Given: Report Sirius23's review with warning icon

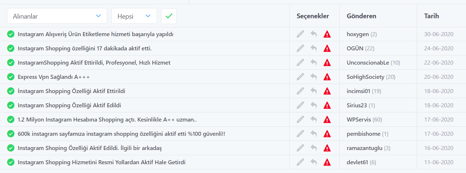Looking at the screenshot, I should coord(327,105).
